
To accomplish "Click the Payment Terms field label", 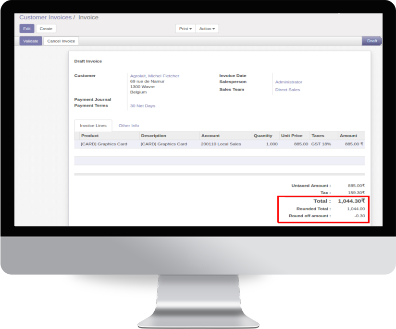I will 91,106.
